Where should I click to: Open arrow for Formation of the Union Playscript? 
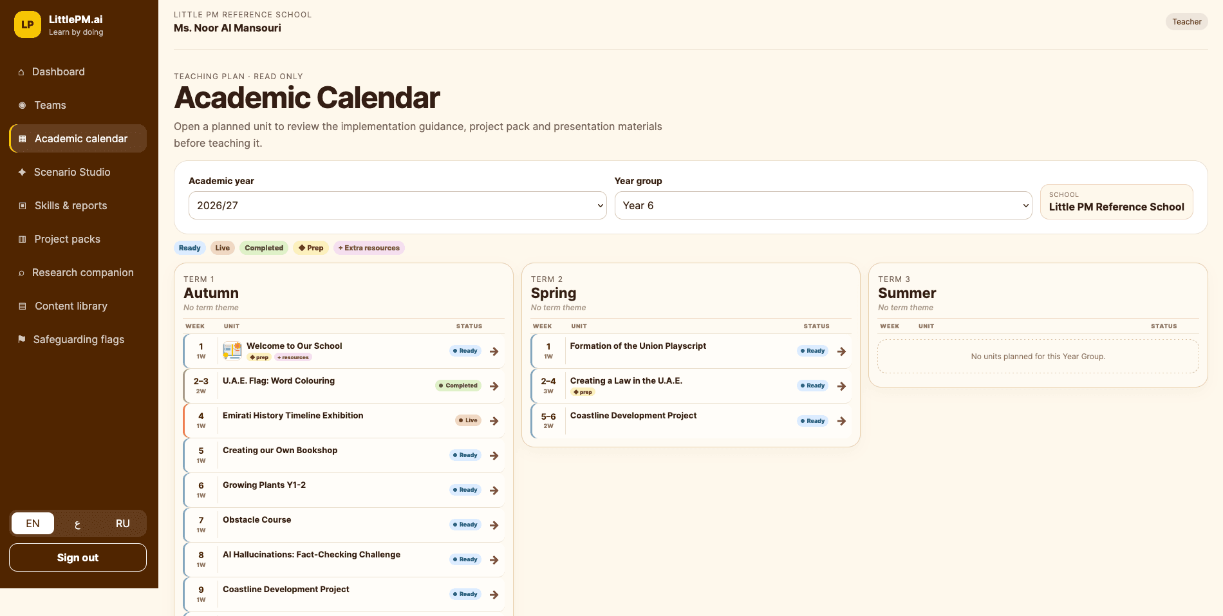(842, 351)
